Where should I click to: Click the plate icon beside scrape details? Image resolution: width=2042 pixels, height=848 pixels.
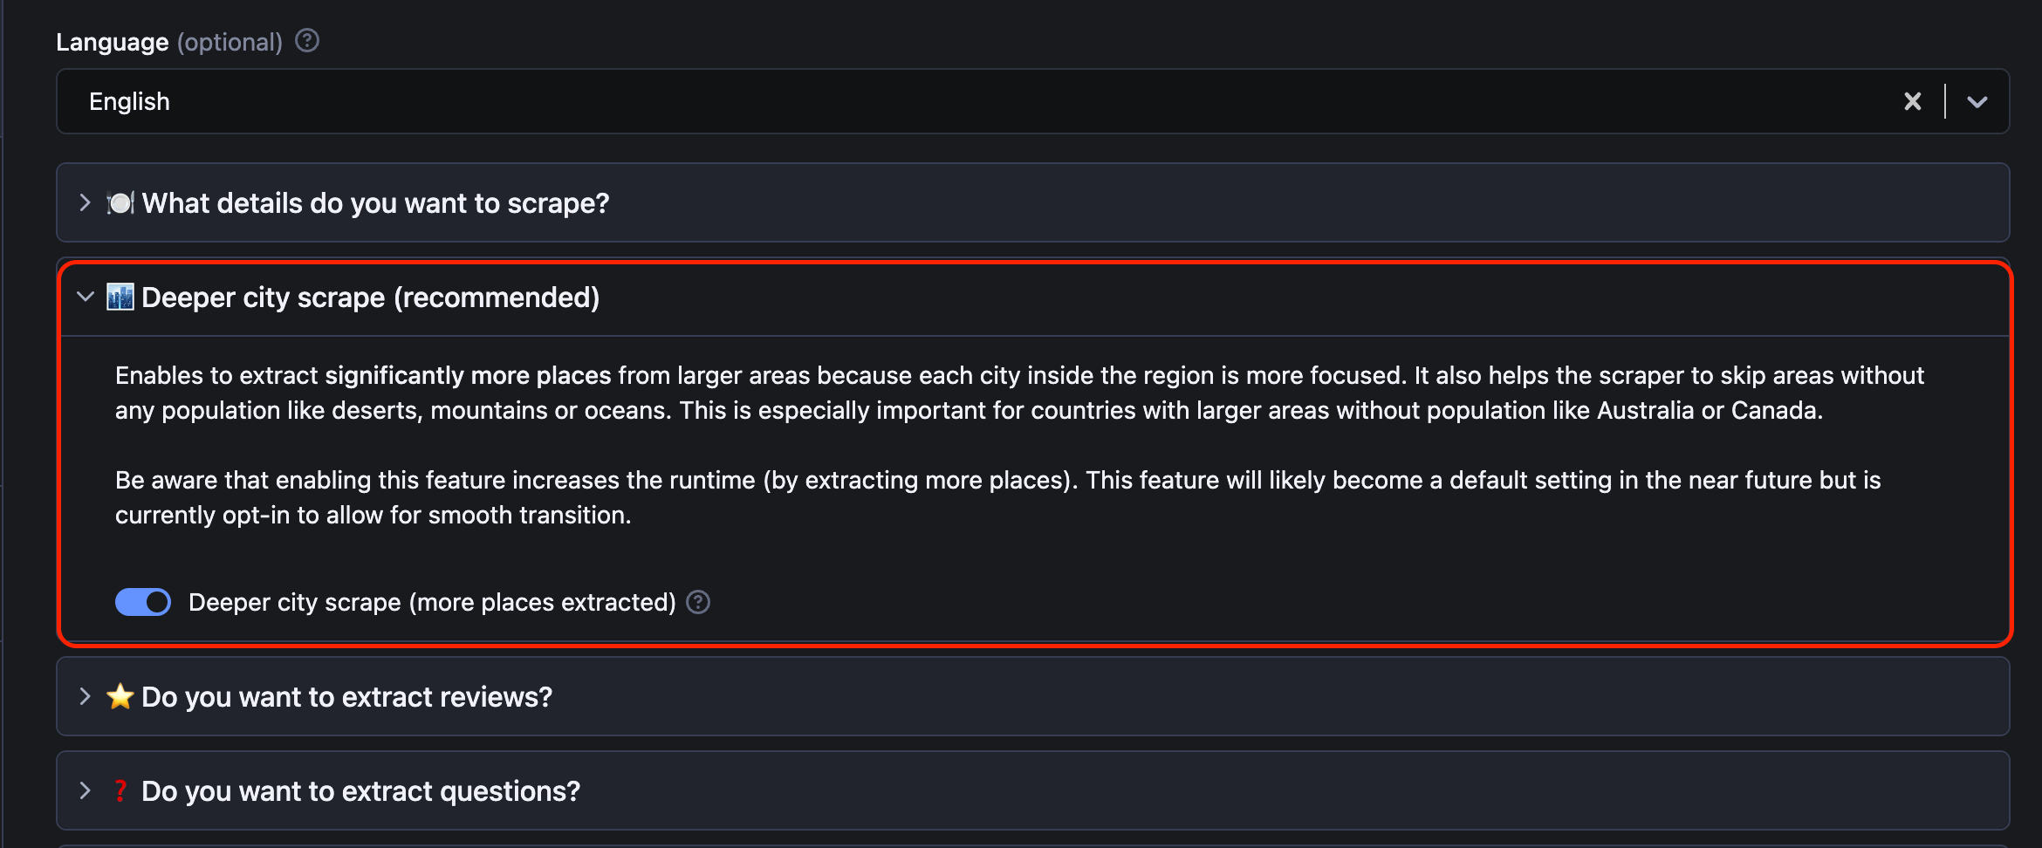pyautogui.click(x=120, y=203)
